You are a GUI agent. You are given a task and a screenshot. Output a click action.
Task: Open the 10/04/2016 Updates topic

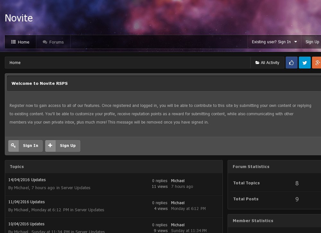coord(27,224)
